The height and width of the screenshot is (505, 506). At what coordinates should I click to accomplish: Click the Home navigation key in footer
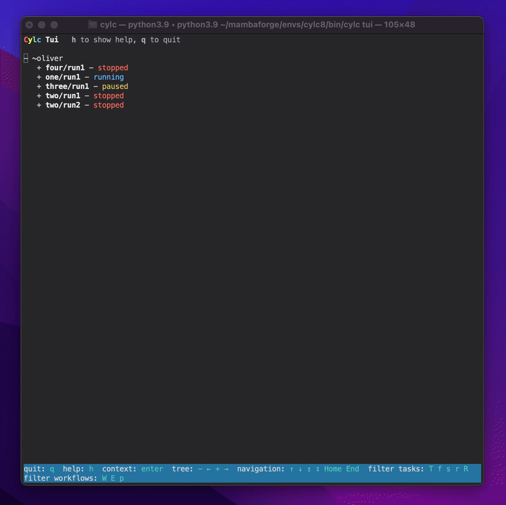pyautogui.click(x=333, y=469)
